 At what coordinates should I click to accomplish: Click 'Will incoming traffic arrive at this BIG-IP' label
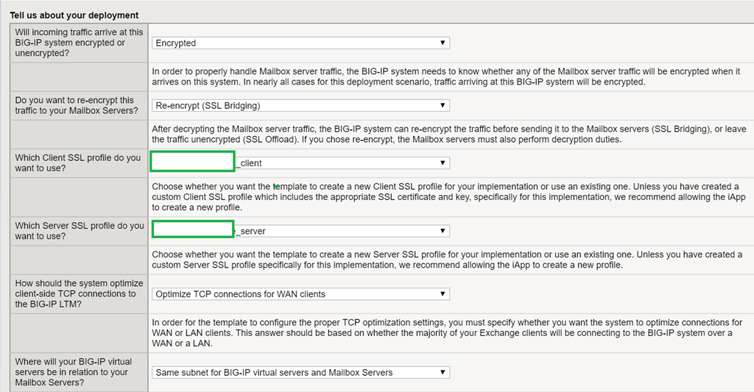click(x=79, y=42)
